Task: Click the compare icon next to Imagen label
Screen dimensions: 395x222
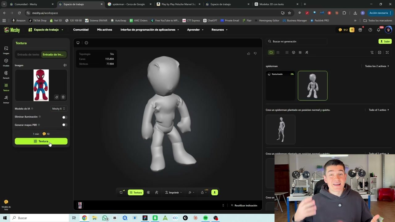Action: 65,65
